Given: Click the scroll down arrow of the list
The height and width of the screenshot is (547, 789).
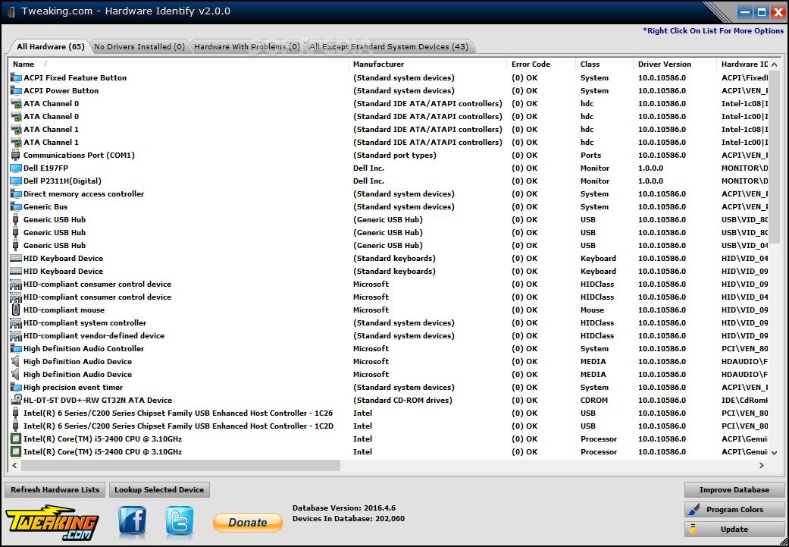Looking at the screenshot, I should click(775, 452).
